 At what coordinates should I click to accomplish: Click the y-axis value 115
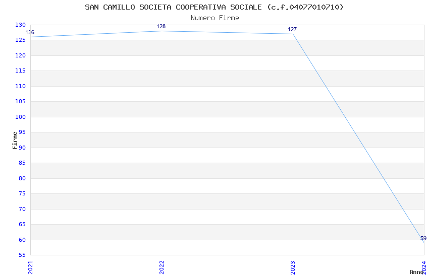tap(20, 71)
